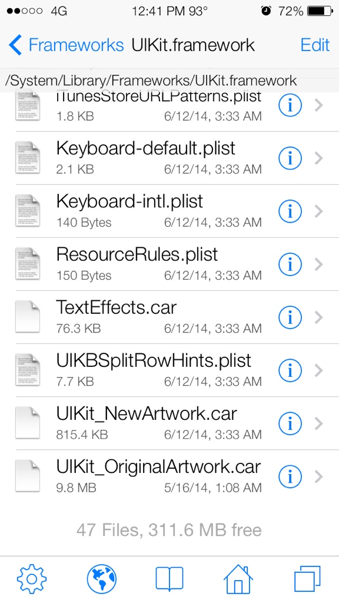Screen dimensions: 339x603
Task: Expand chevron for UIKit_NewArtwork.car row
Action: point(318,423)
